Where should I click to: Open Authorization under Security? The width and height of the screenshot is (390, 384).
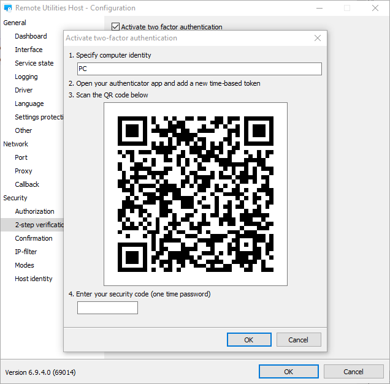[34, 211]
